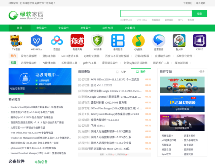The image size is (215, 165).
Task: Open the 暴风影音 blue icon
Action: coord(118,41)
